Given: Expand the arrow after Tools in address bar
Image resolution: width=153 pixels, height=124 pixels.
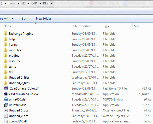Looking at the screenshot, I should point(19,3).
